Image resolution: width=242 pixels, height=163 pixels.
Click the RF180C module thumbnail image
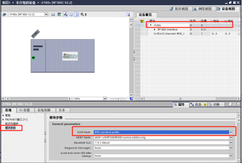tap(70, 56)
